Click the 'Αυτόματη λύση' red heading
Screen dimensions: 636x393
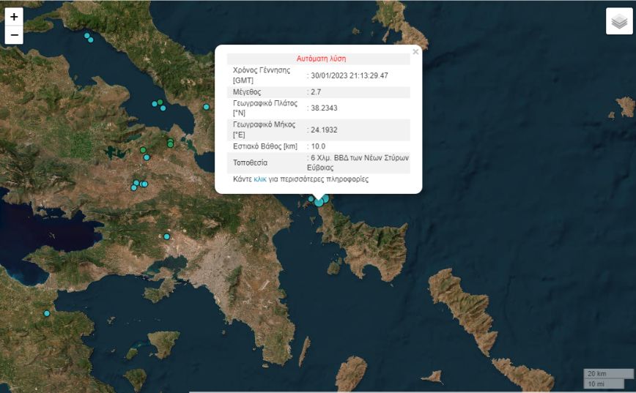point(321,59)
